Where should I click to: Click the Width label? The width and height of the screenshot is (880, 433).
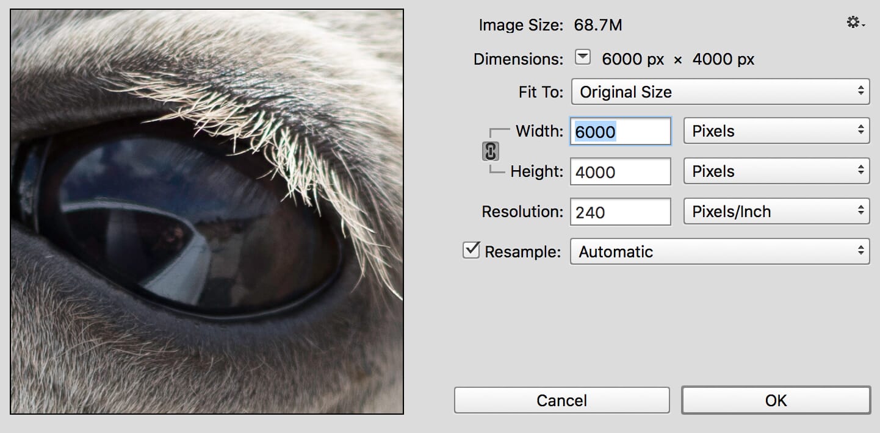click(539, 131)
